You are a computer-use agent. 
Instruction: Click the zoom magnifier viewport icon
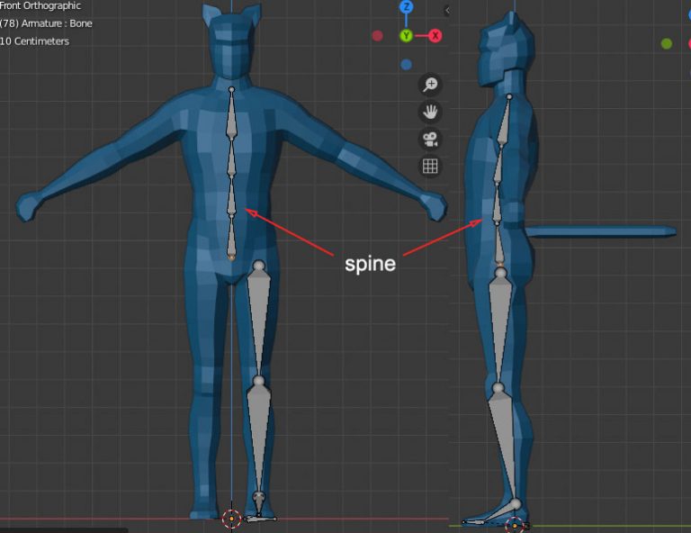coord(430,85)
